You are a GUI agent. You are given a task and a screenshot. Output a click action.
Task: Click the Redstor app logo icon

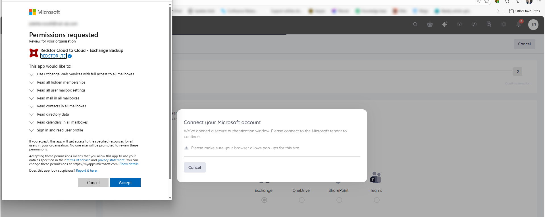pyautogui.click(x=34, y=53)
